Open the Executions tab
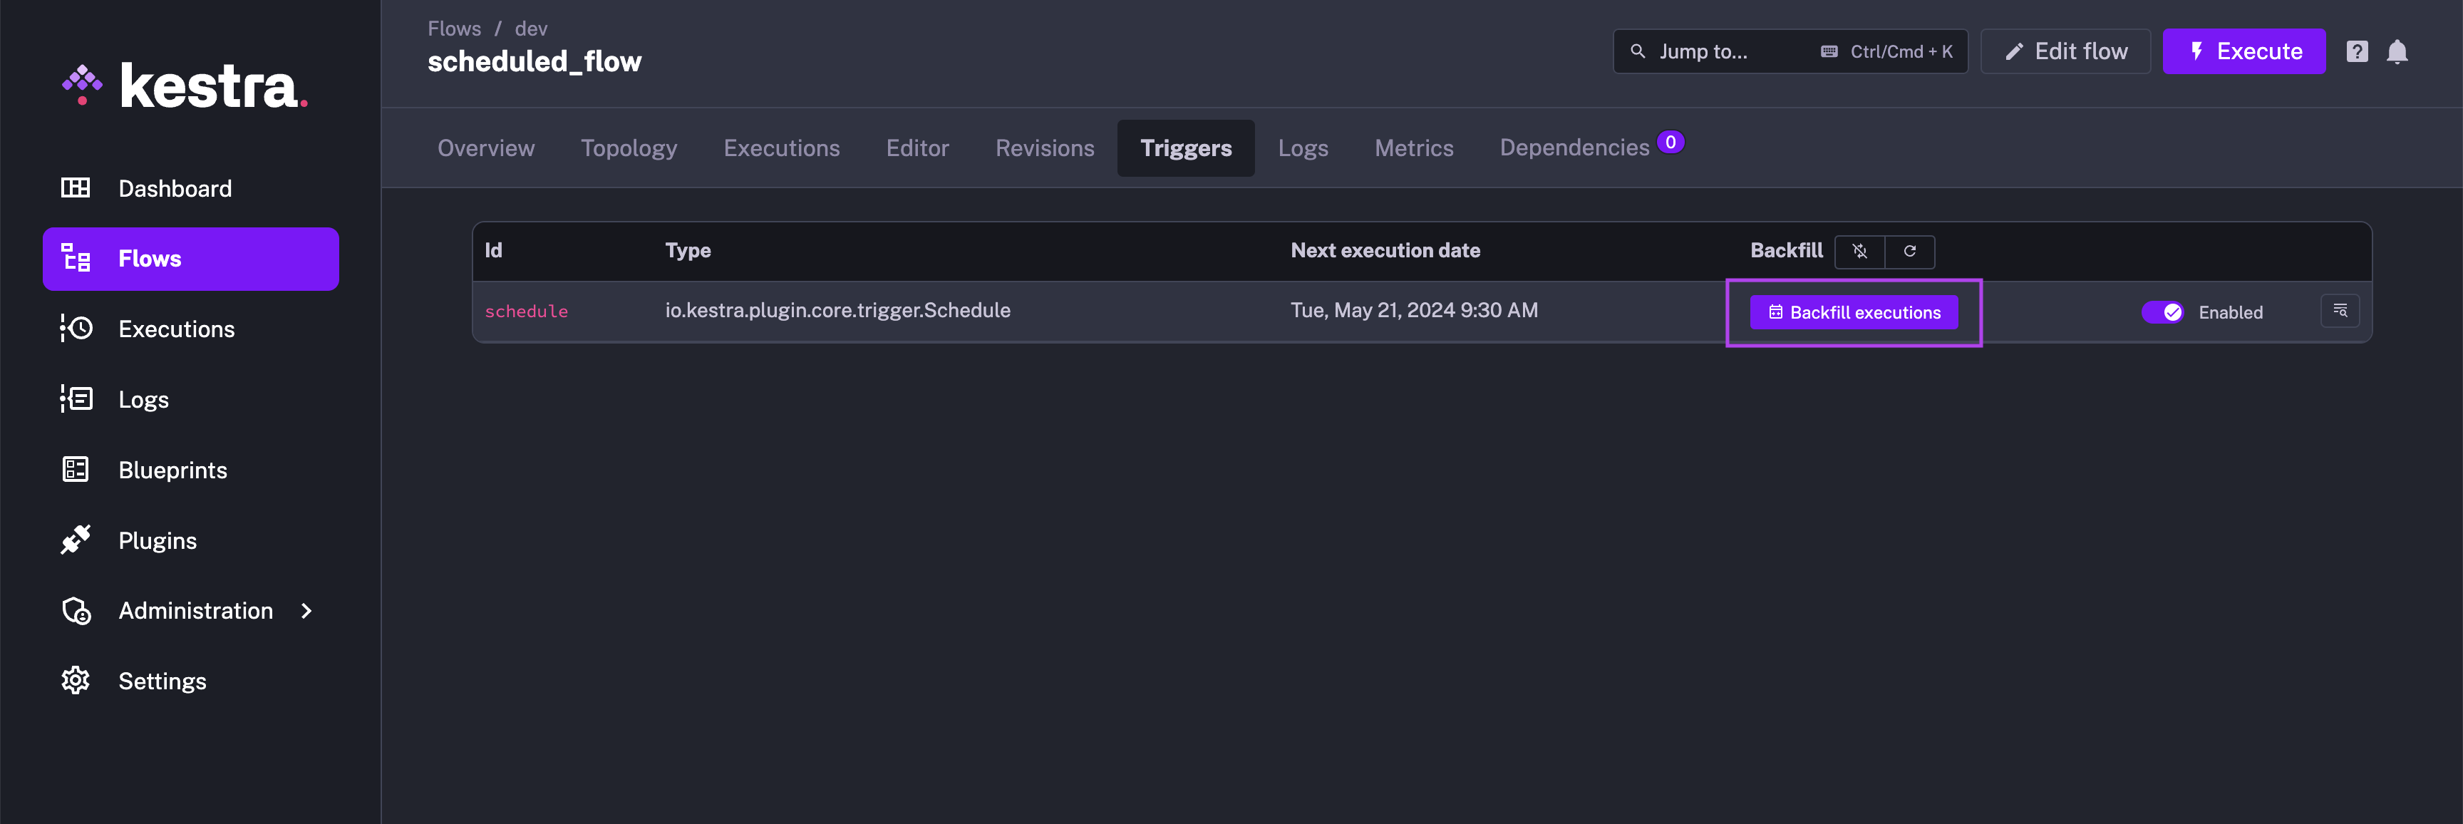Image resolution: width=2463 pixels, height=824 pixels. point(781,148)
